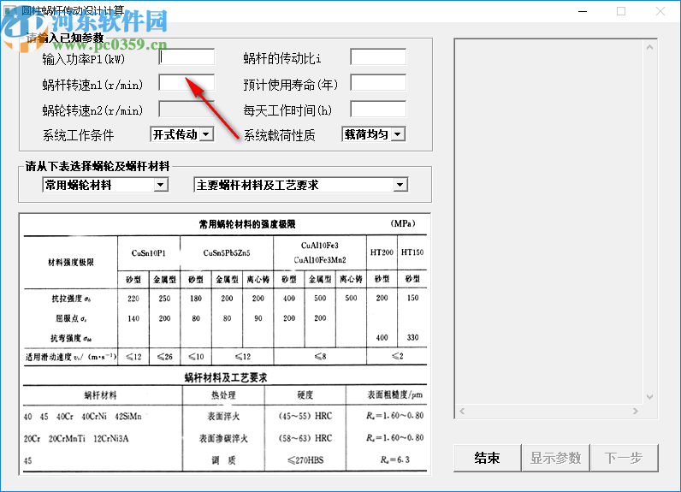Click the 20Cr 20CrMnTi 12CrNi3A material row
Screen dimensions: 681x492
pos(76,438)
